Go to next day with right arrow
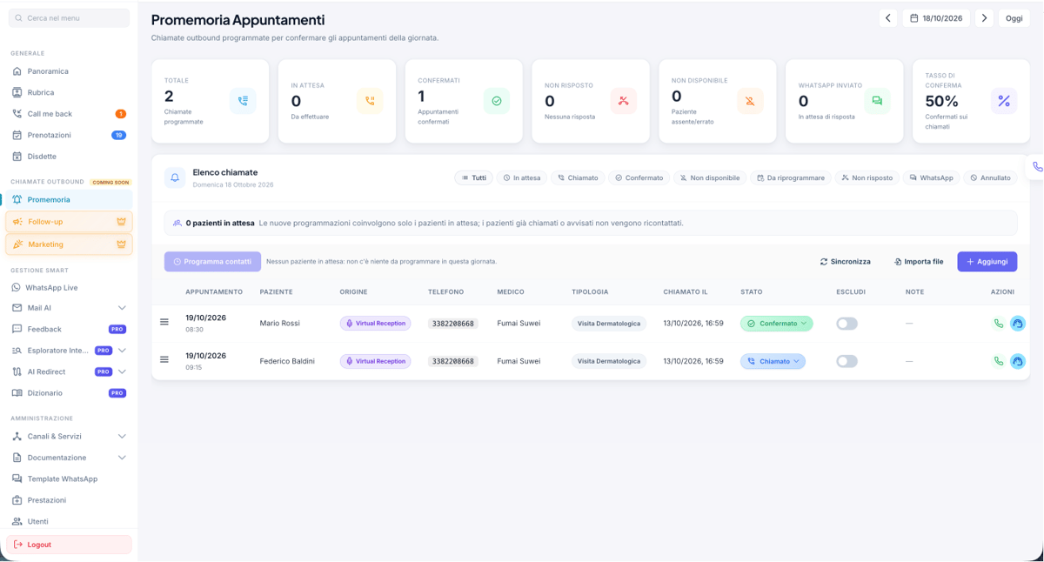1044x562 pixels. click(984, 18)
